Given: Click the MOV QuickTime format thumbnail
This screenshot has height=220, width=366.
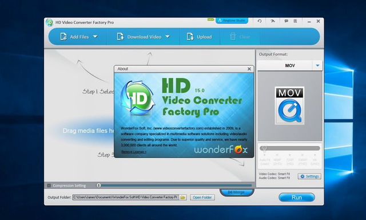Looking at the screenshot, I should coord(289,105).
